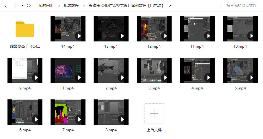The image size is (263, 139).
Task: Expand chevron after 我的网盘 breadcrumb
Action: [x=59, y=6]
